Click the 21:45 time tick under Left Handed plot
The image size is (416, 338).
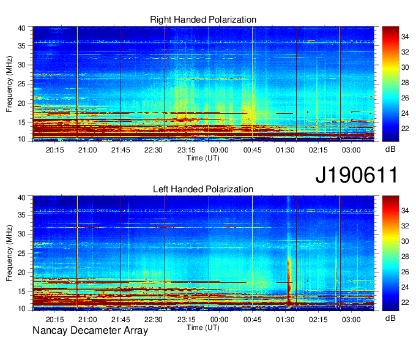121,320
